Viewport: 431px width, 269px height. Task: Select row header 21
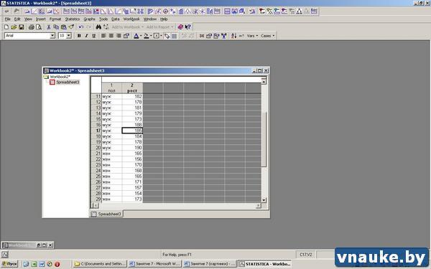(96, 154)
